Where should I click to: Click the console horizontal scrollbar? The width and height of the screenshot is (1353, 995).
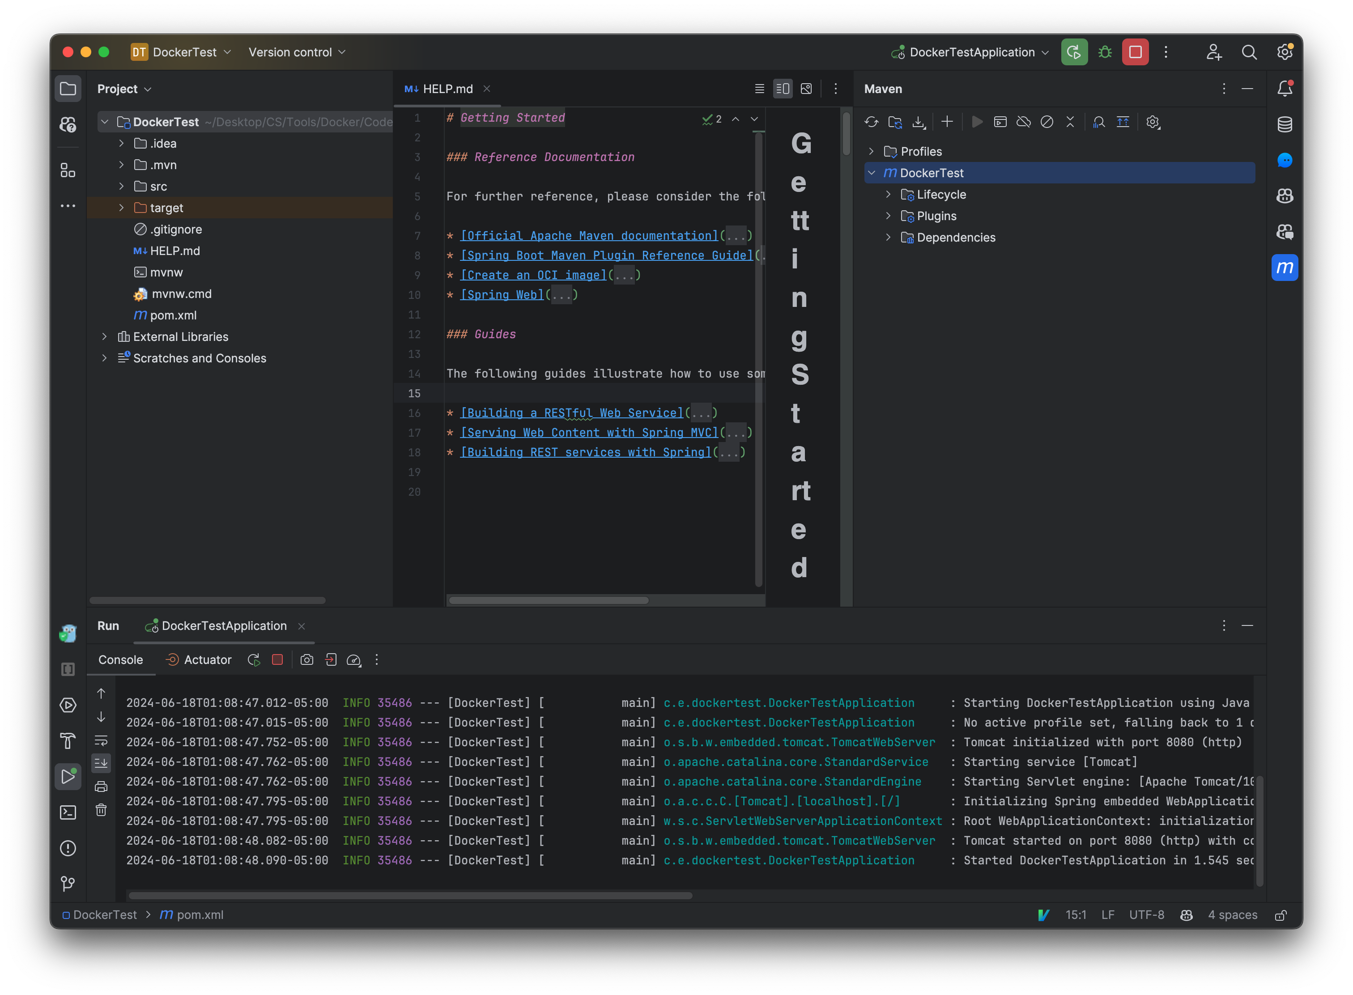coord(411,896)
